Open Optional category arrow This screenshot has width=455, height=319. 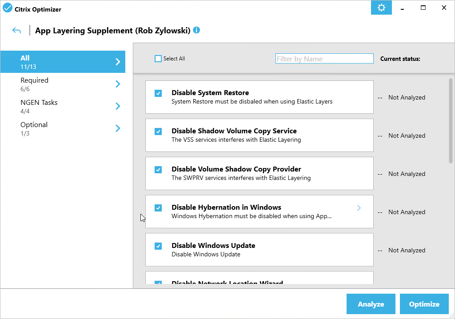118,128
